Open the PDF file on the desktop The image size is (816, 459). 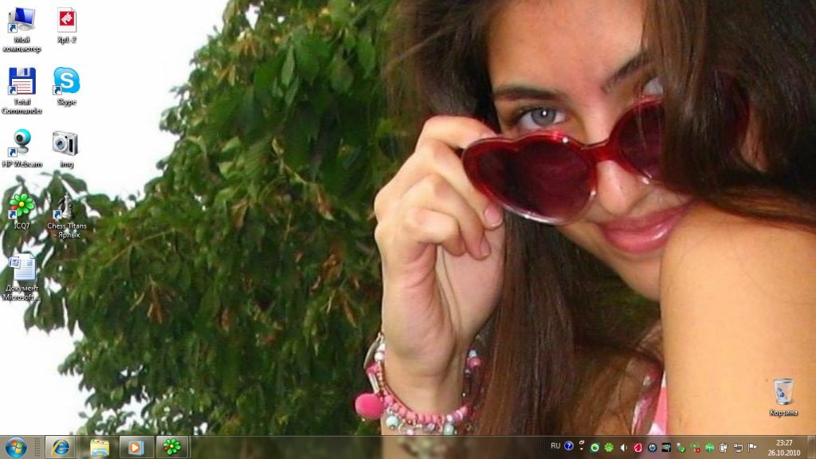pos(67,21)
